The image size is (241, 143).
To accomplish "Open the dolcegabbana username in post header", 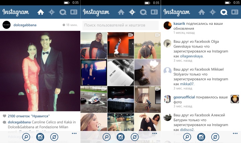I will pos(25,25).
